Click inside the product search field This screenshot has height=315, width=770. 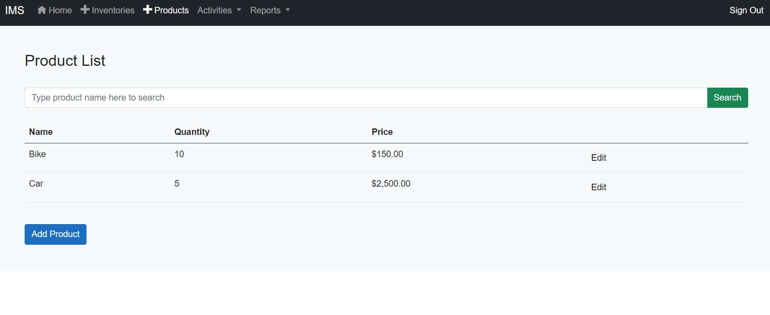tap(323, 97)
